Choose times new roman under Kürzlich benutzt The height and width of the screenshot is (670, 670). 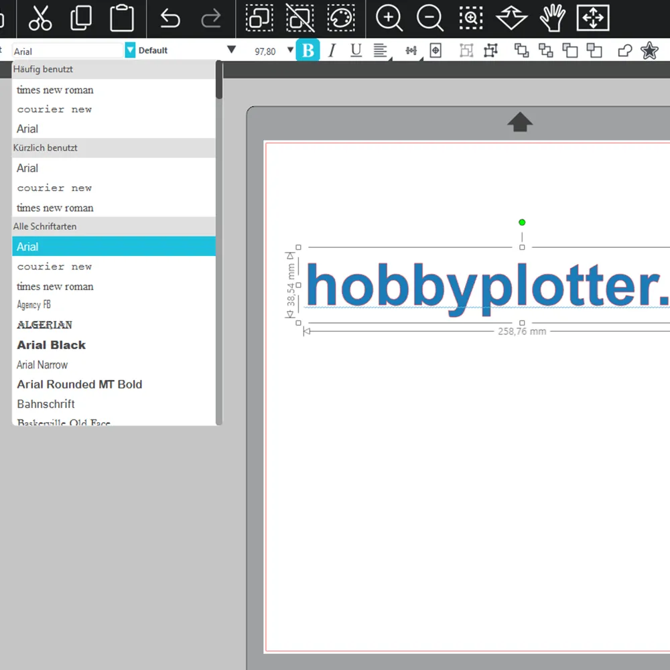[114, 208]
